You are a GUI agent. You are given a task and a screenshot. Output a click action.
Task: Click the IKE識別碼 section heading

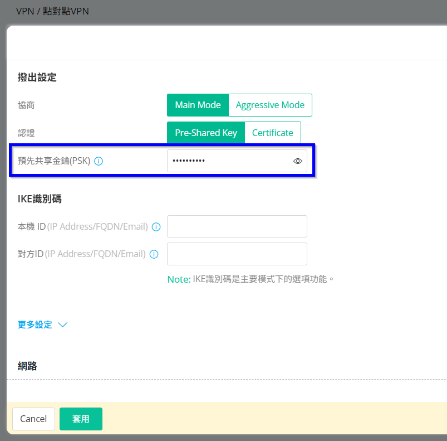[x=40, y=199]
